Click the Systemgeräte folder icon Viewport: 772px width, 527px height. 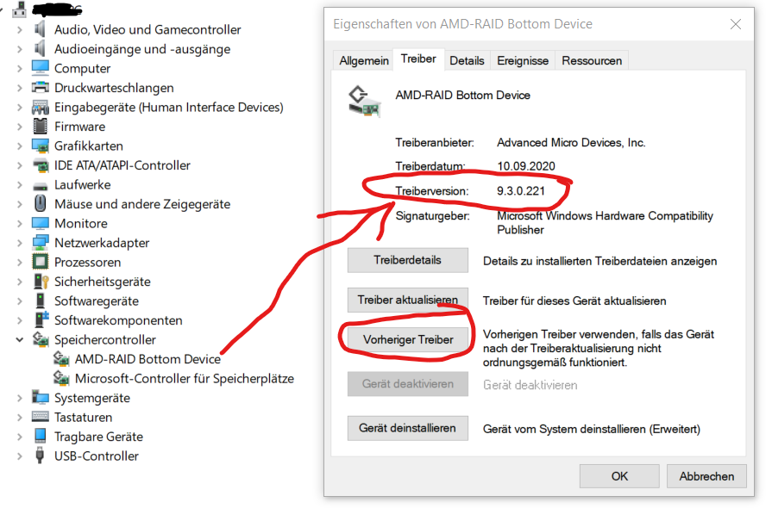click(40, 397)
